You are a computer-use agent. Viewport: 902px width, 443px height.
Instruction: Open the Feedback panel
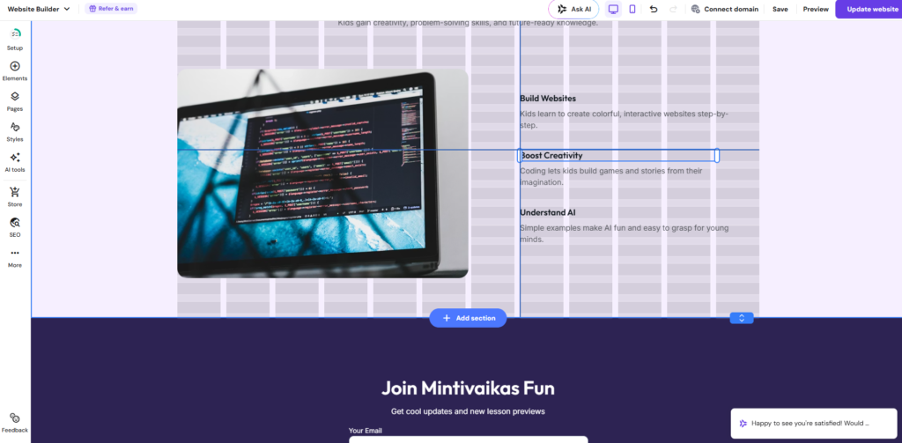(15, 423)
